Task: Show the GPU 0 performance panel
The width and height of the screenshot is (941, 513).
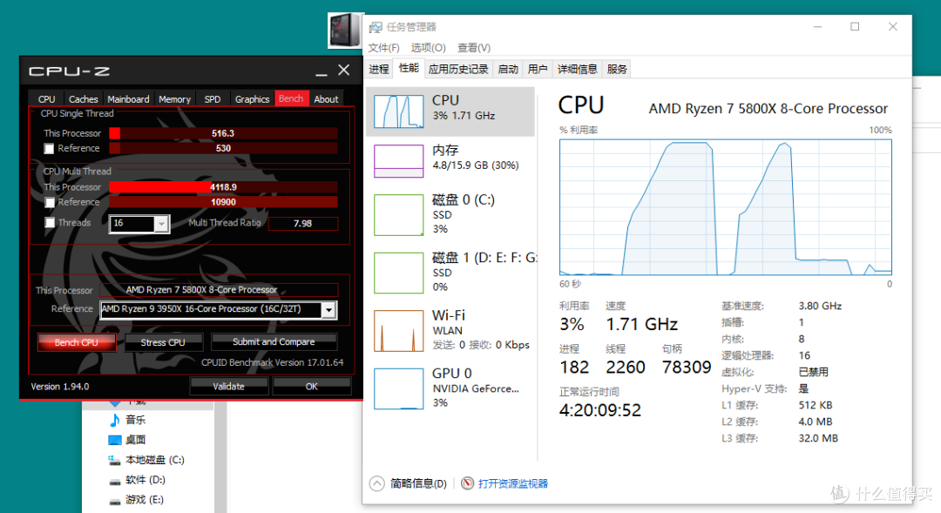Action: [450, 388]
